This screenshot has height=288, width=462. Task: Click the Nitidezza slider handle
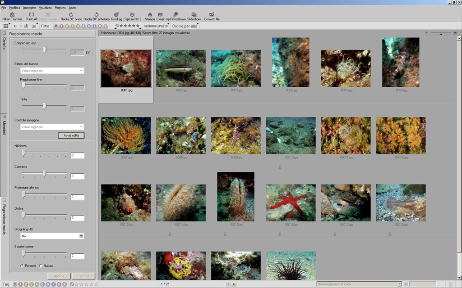point(23,152)
